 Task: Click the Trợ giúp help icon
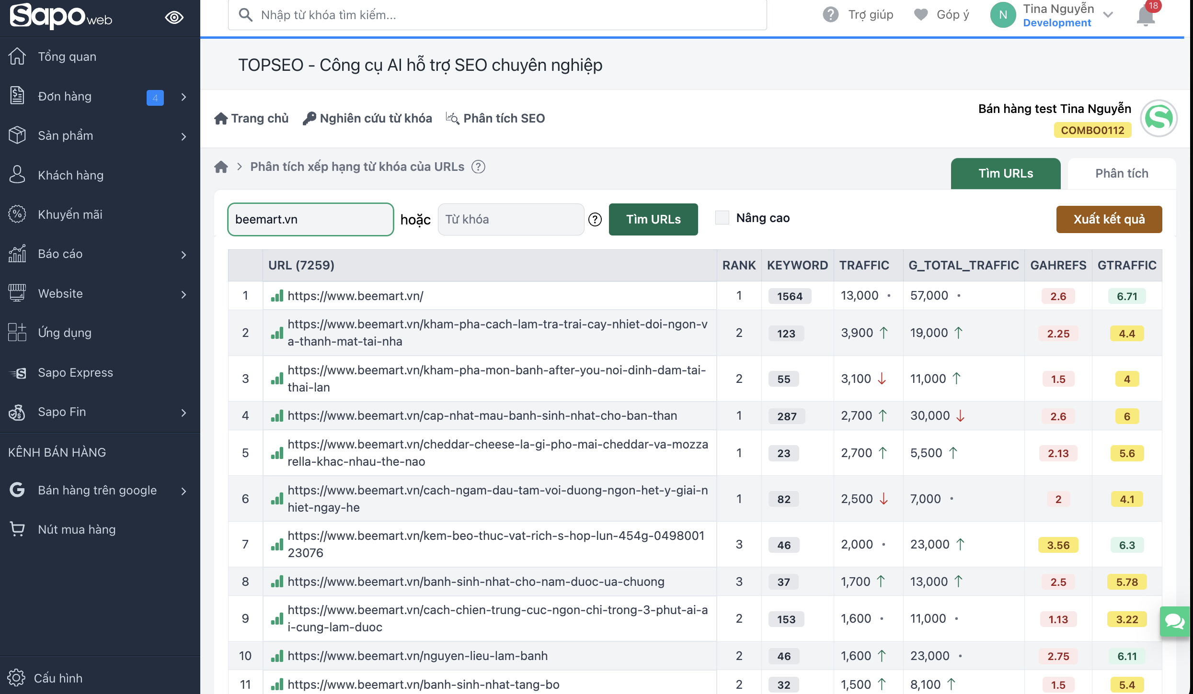pyautogui.click(x=830, y=15)
